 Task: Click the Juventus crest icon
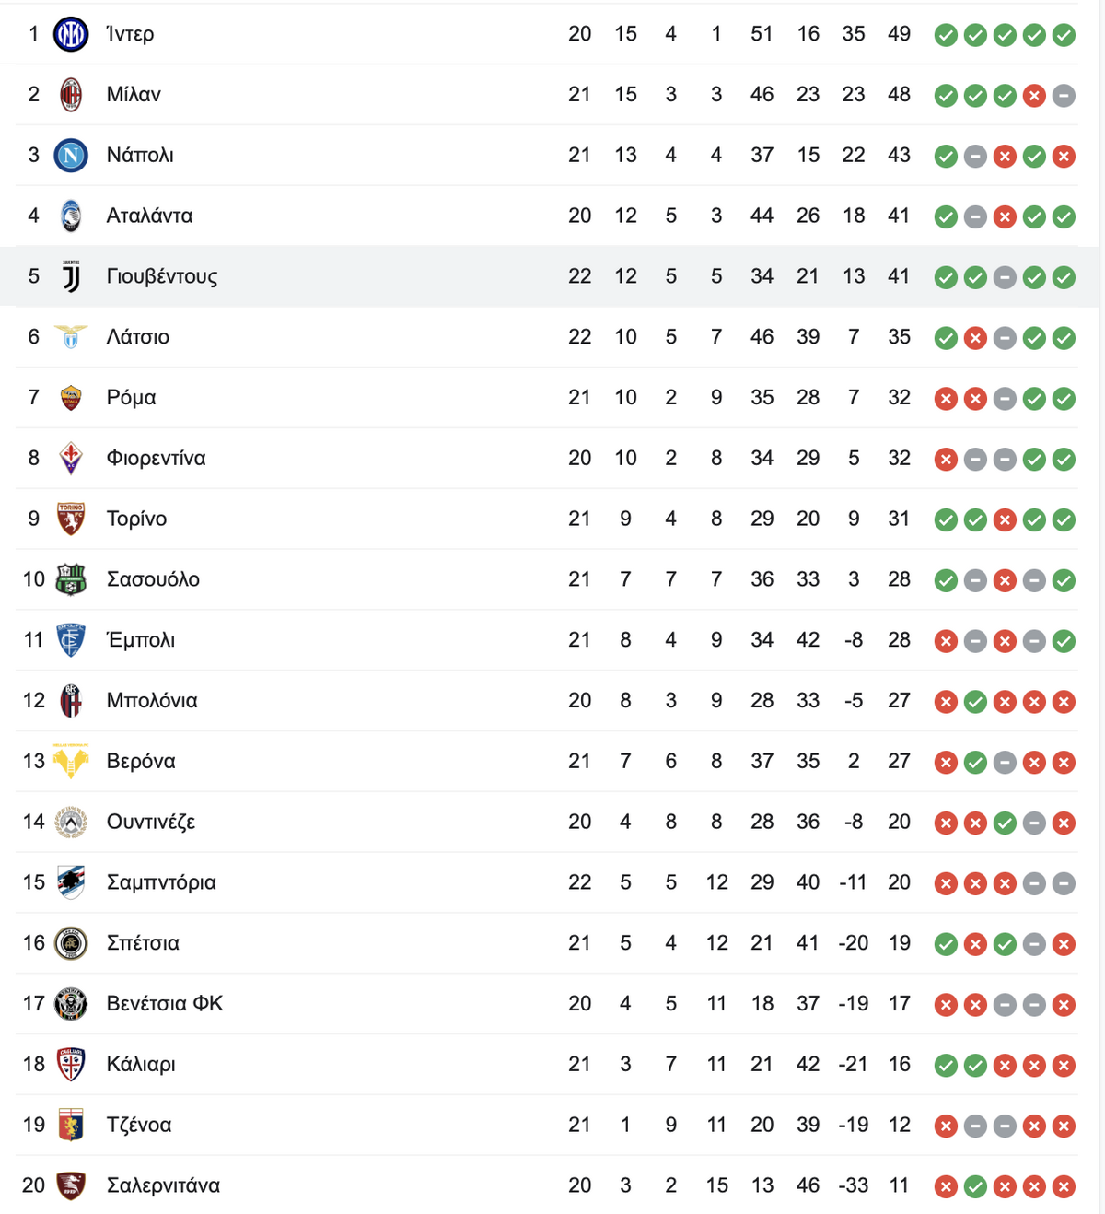pos(71,276)
